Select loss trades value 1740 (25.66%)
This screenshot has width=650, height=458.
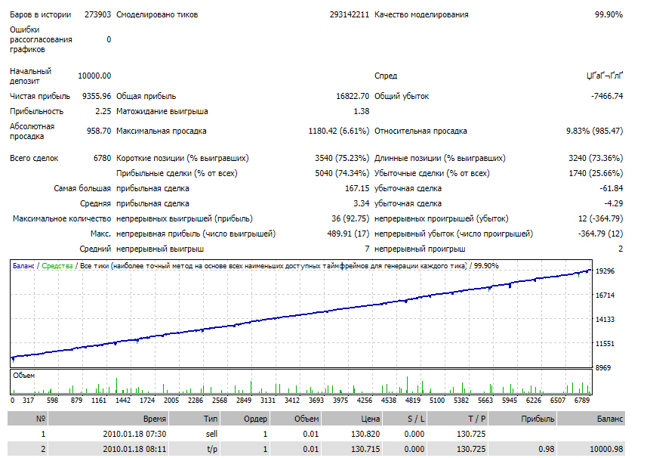point(596,173)
